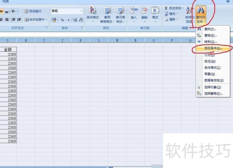Choose 批注(M) from the menu
Screen dimensions: 233x168
click(213, 61)
